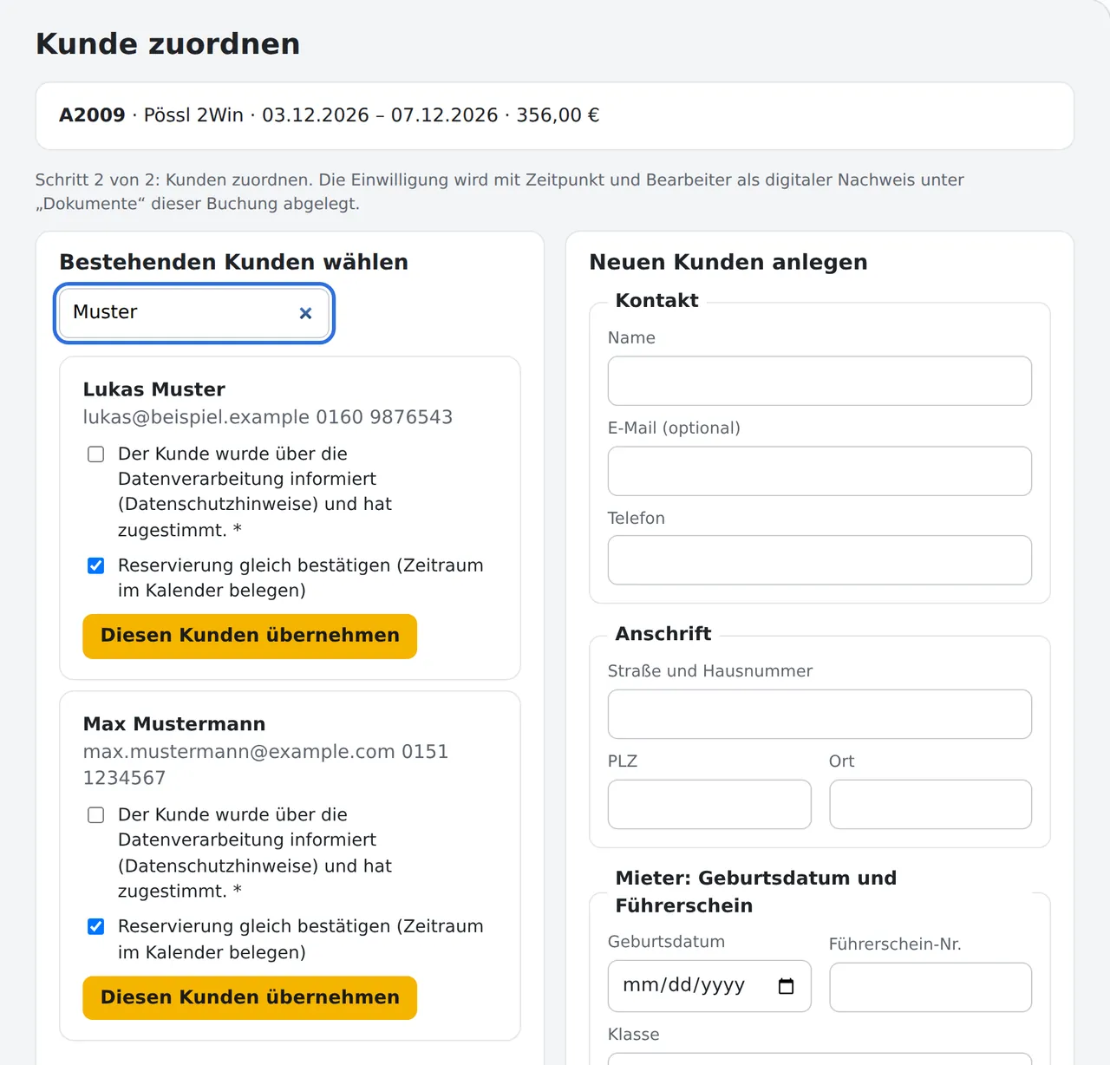
Task: Tick the data consent checkbox for Max Mustermann
Action: point(96,815)
